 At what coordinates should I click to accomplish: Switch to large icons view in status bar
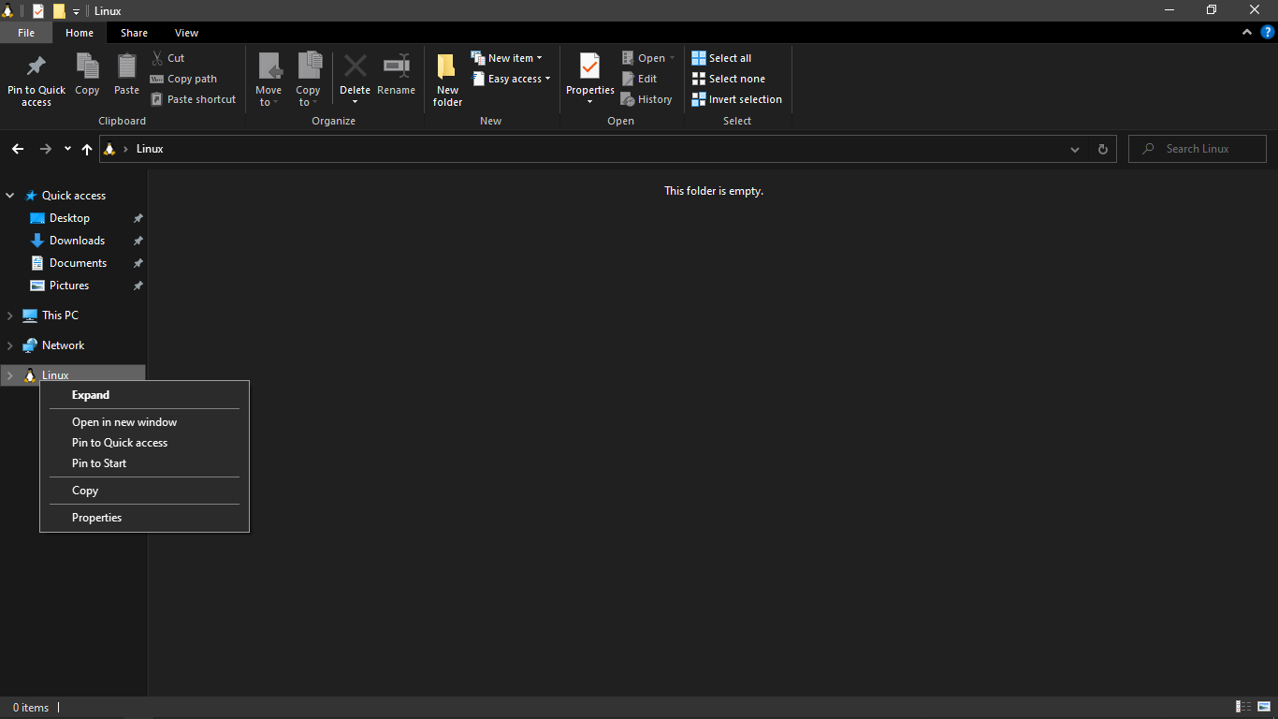(x=1263, y=707)
